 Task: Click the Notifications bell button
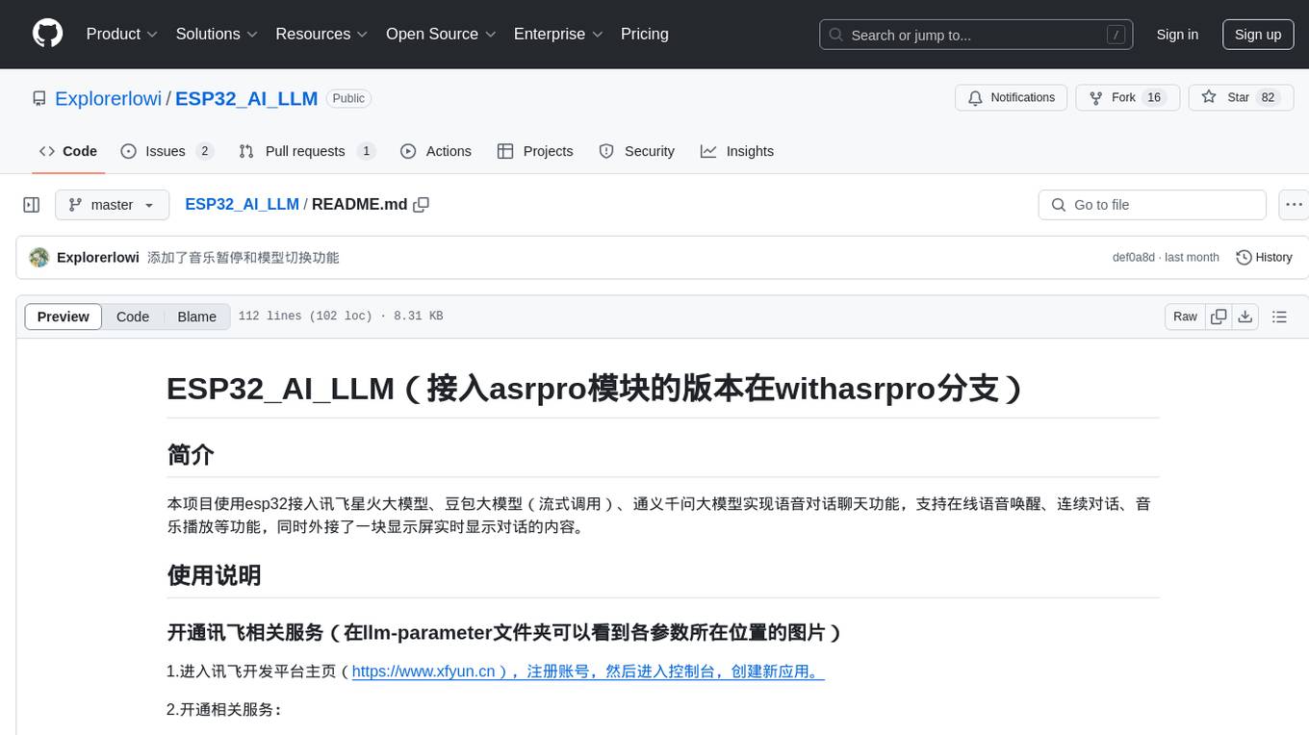point(1012,98)
